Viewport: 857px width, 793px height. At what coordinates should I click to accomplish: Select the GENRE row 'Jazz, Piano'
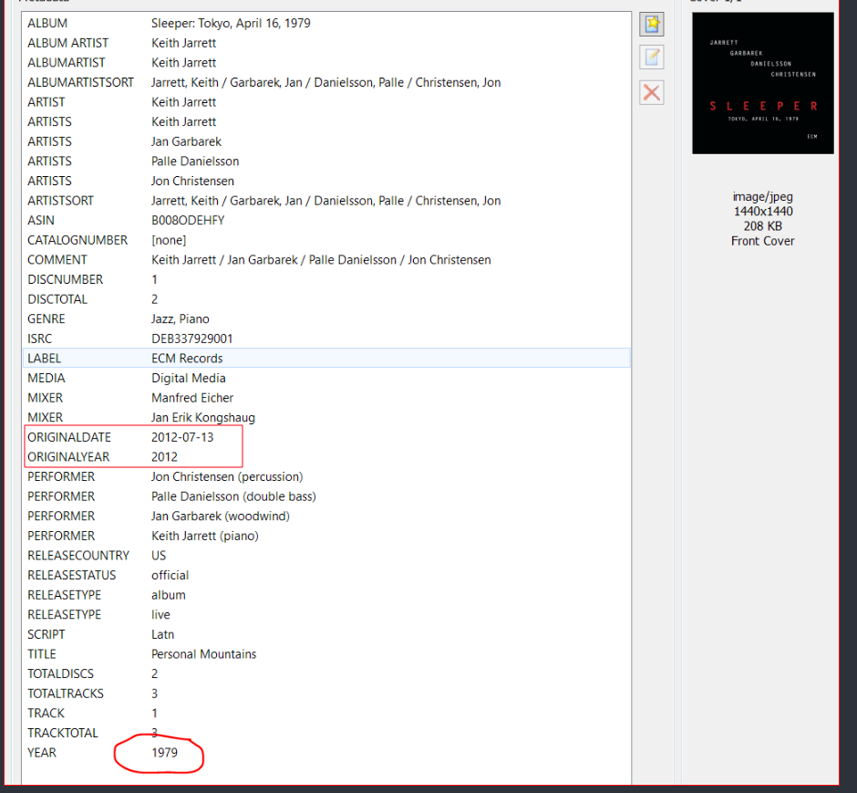[x=326, y=318]
